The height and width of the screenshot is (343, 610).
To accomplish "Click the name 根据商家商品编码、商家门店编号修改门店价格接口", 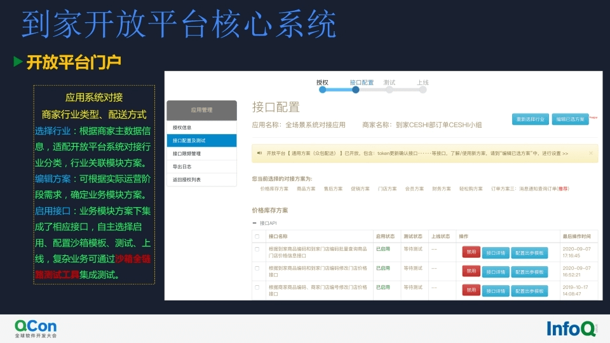I will click(x=318, y=290).
